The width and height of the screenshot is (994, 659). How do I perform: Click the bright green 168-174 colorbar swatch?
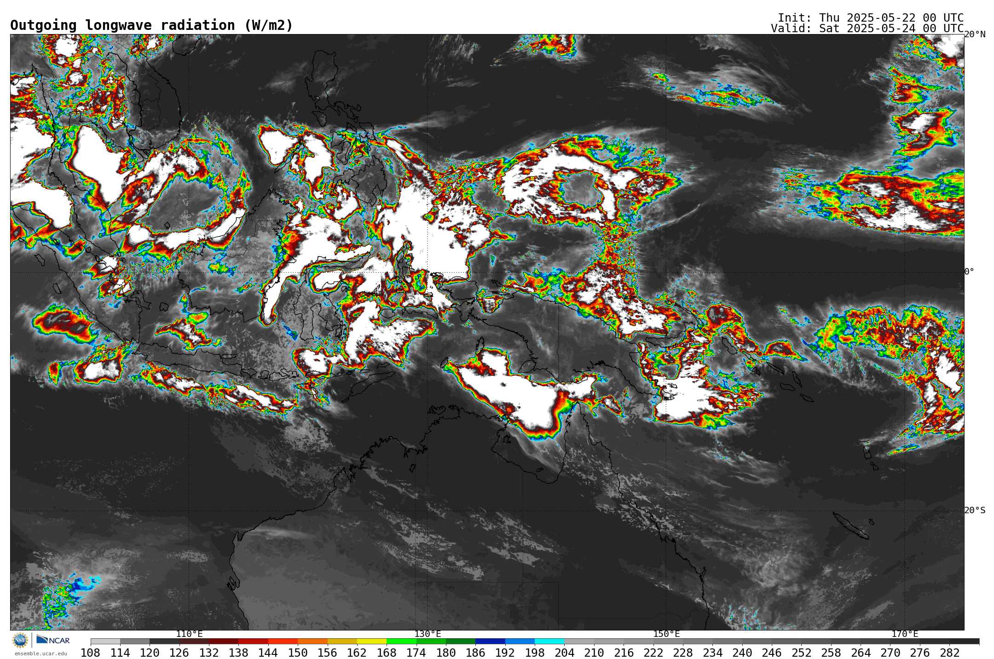pyautogui.click(x=401, y=641)
